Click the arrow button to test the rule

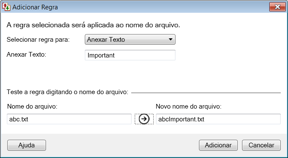pyautogui.click(x=144, y=119)
